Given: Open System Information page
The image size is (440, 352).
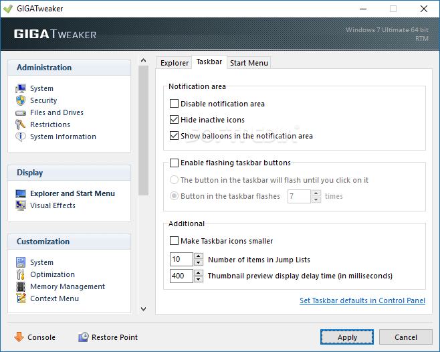Looking at the screenshot, I should pyautogui.click(x=63, y=137).
